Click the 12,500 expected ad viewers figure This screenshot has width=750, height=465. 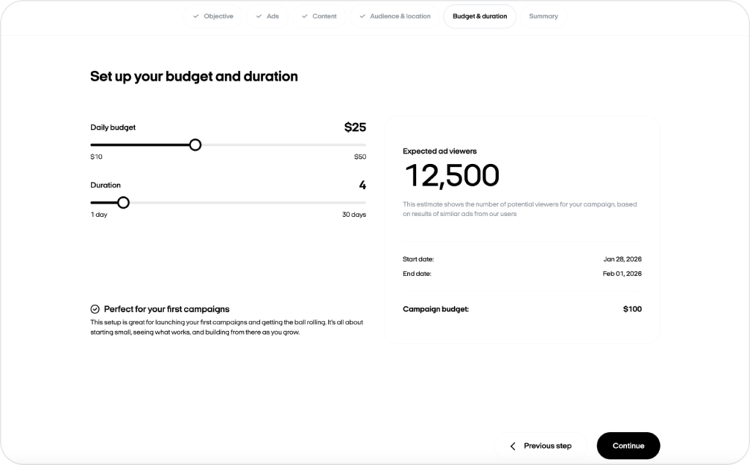point(452,175)
